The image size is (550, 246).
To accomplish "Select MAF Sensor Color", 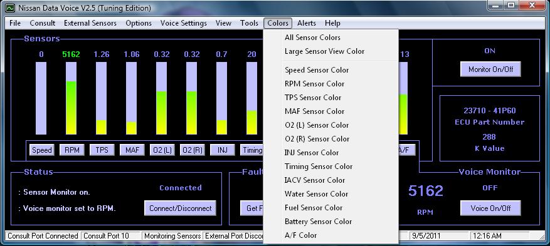I will [331, 111].
